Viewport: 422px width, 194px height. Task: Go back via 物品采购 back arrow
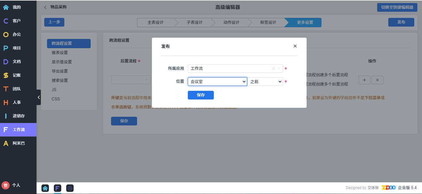click(x=45, y=7)
